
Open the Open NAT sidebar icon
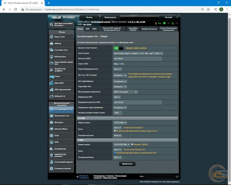tap(52, 83)
